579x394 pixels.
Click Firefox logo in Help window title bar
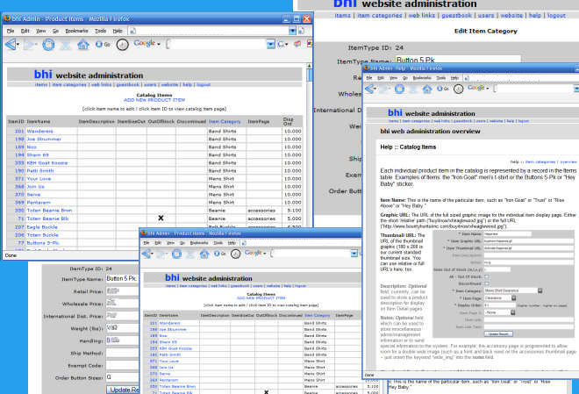(x=367, y=68)
